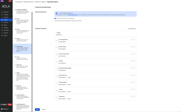
Task: Disable Enable questionnaire for this experience
Action: (55, 19)
